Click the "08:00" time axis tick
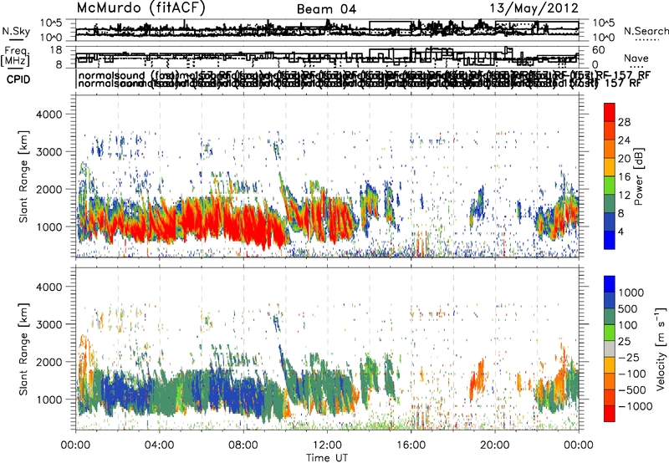Viewport: 669px width, 463px height. [x=243, y=445]
